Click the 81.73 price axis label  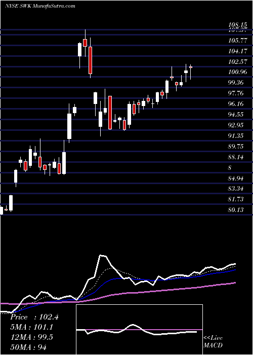pyautogui.click(x=236, y=199)
